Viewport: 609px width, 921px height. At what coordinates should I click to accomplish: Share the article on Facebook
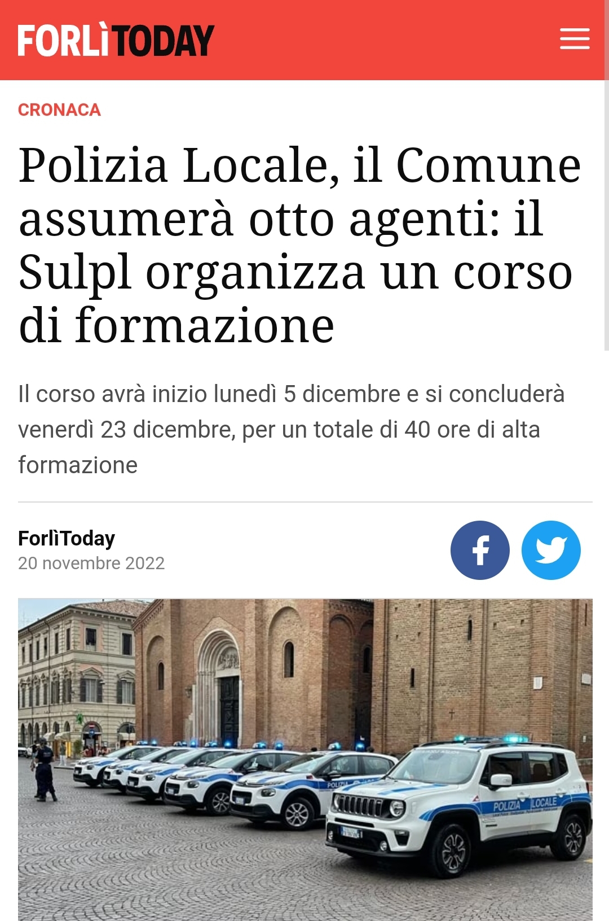point(480,550)
